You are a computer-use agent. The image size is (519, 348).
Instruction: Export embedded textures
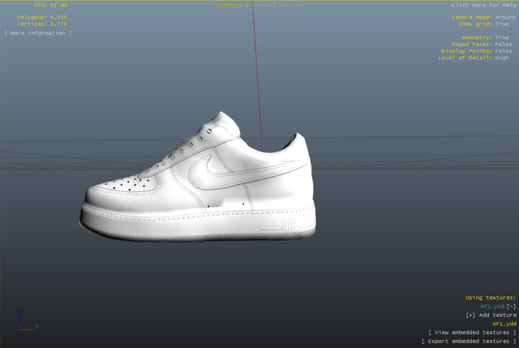469,341
